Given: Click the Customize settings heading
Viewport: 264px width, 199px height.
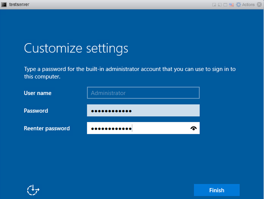Looking at the screenshot, I should coord(76,48).
